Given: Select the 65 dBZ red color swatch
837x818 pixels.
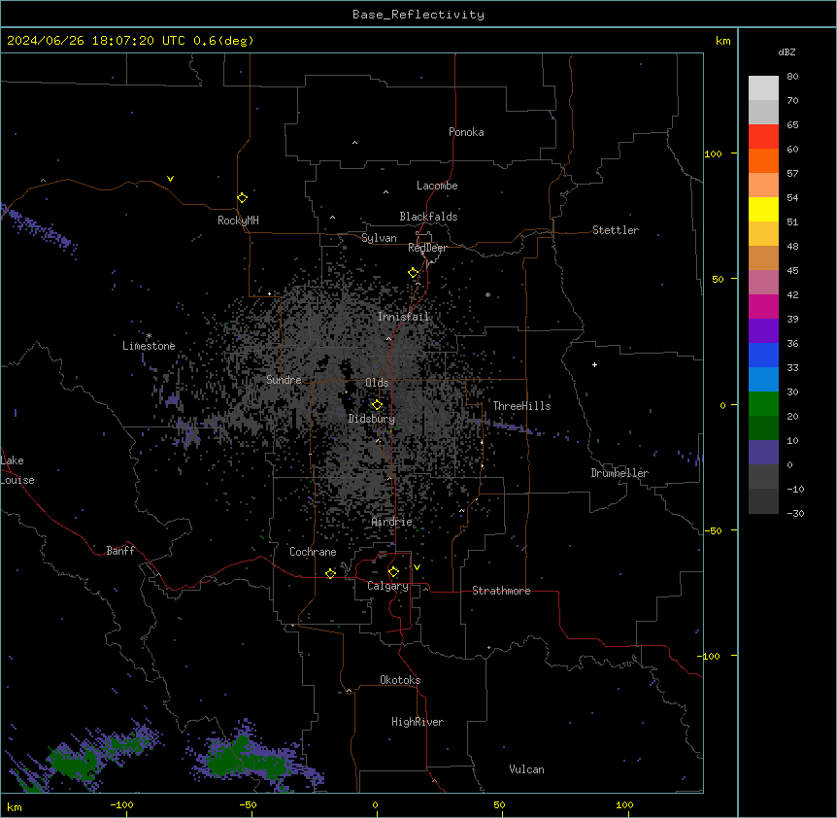Looking at the screenshot, I should click(x=763, y=137).
